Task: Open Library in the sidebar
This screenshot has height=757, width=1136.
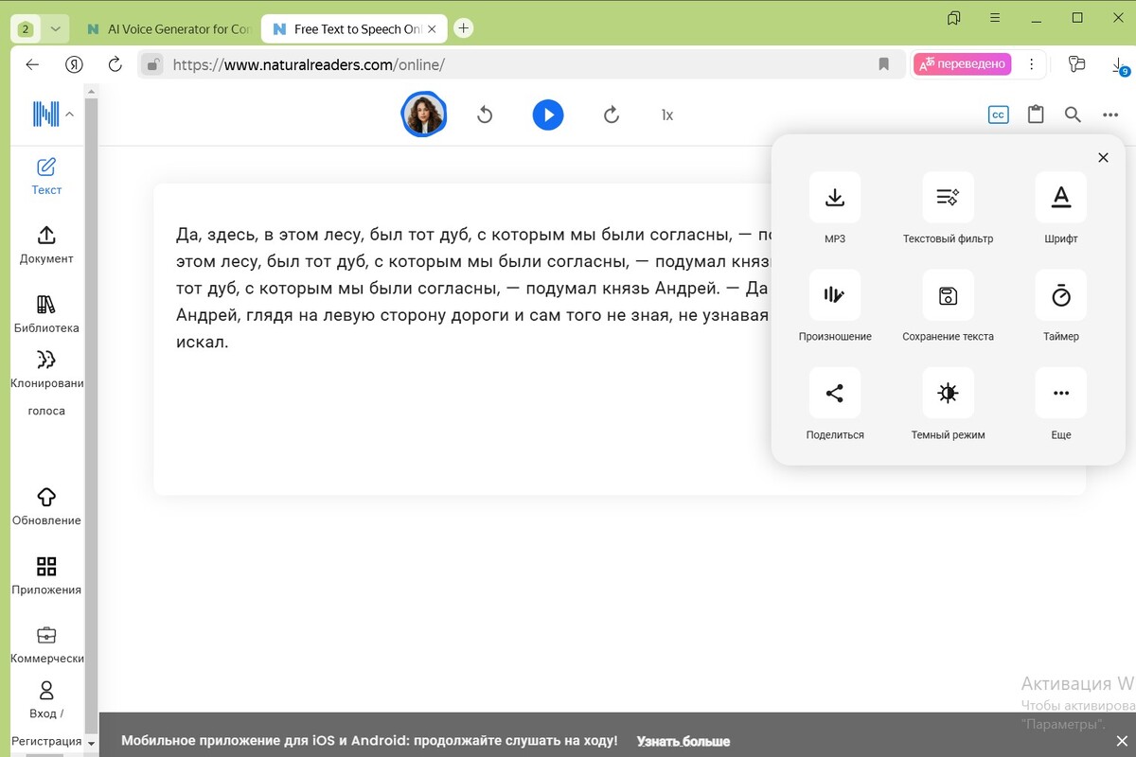Action: pos(46,314)
